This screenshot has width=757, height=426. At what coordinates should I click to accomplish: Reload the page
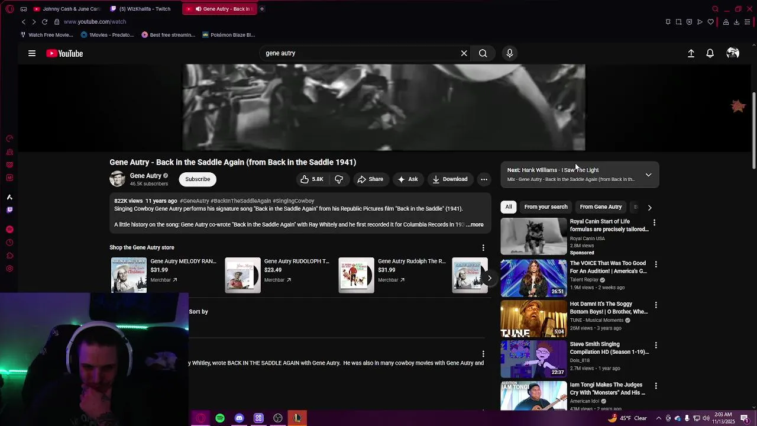(x=44, y=22)
